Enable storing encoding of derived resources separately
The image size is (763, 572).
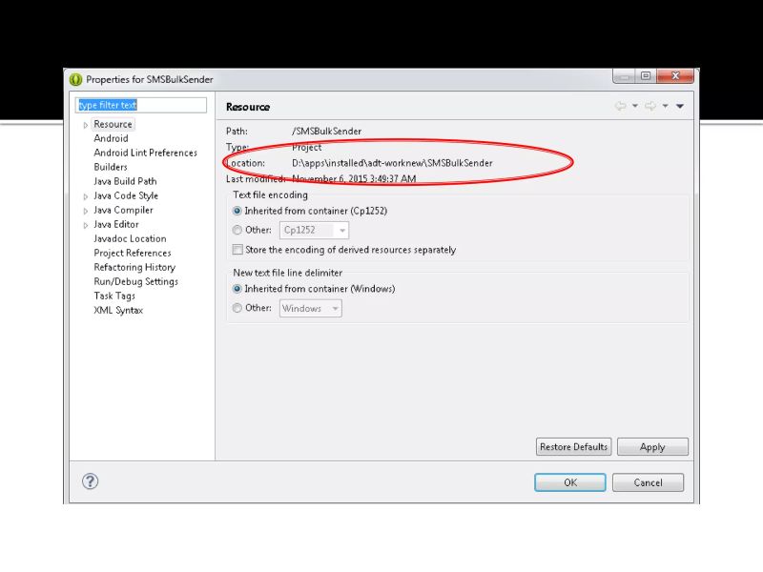(237, 249)
